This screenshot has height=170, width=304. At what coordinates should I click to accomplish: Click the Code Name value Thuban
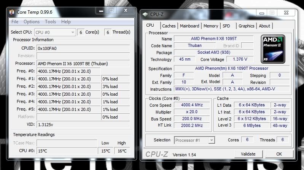(x=195, y=45)
